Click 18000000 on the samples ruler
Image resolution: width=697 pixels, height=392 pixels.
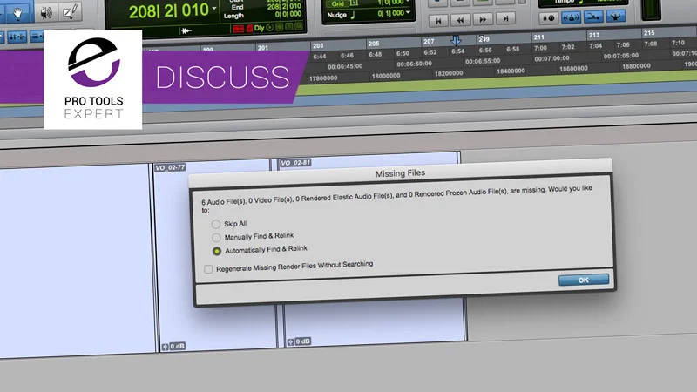pyautogui.click(x=386, y=76)
